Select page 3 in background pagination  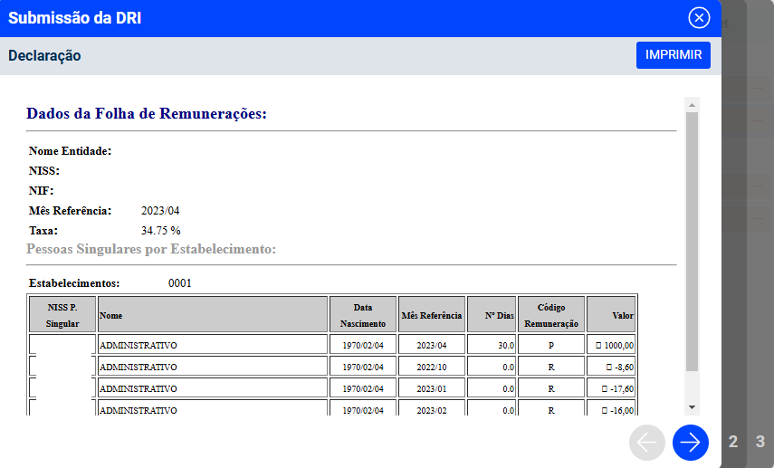[x=760, y=442]
